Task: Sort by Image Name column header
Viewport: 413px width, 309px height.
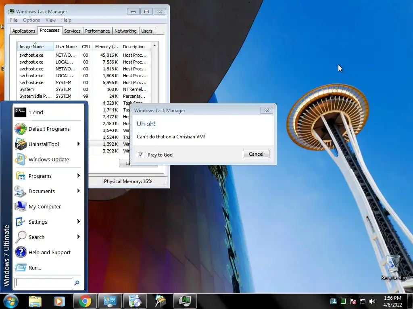Action: point(35,47)
